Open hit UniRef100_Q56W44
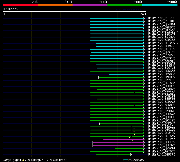The width and height of the screenshot is (180, 162). pos(161,25)
